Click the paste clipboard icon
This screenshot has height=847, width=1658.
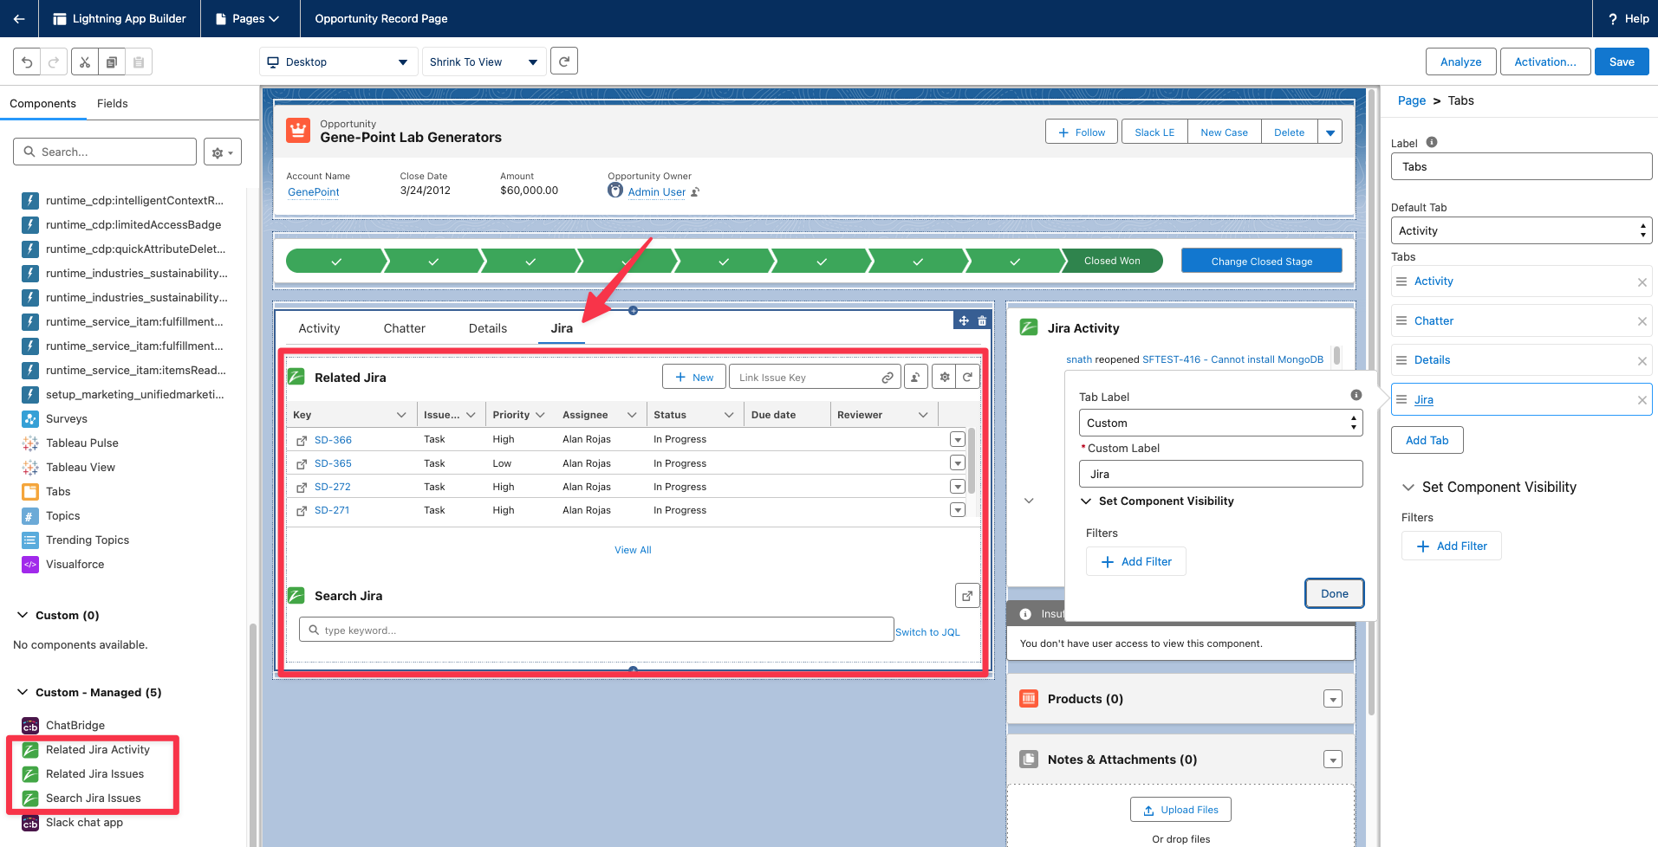click(x=139, y=62)
